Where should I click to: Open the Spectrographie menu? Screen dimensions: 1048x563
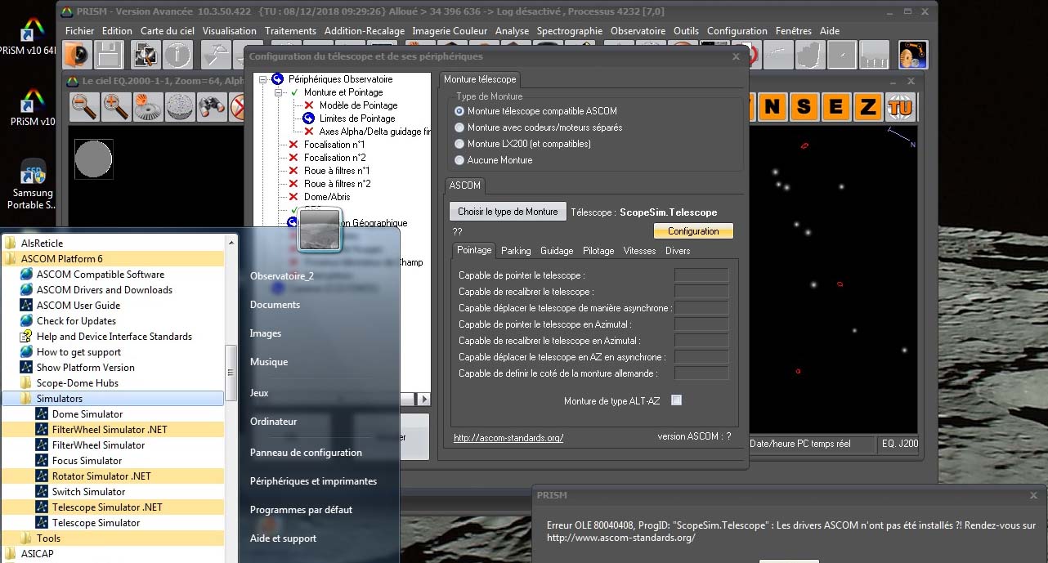pyautogui.click(x=569, y=31)
